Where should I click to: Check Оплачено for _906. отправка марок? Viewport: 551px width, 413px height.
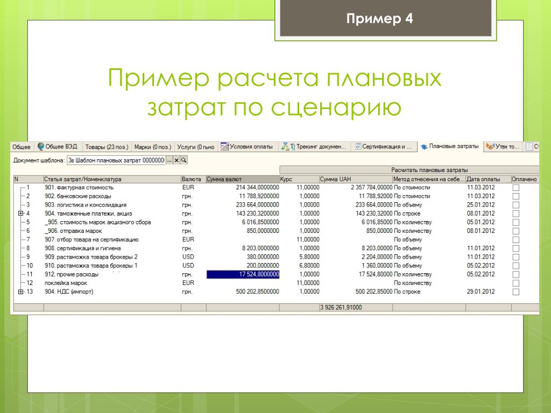pyautogui.click(x=516, y=231)
